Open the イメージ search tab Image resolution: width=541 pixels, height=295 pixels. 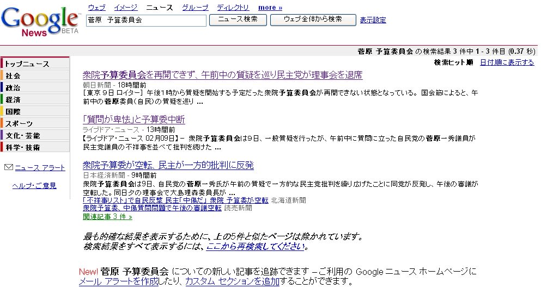126,7
